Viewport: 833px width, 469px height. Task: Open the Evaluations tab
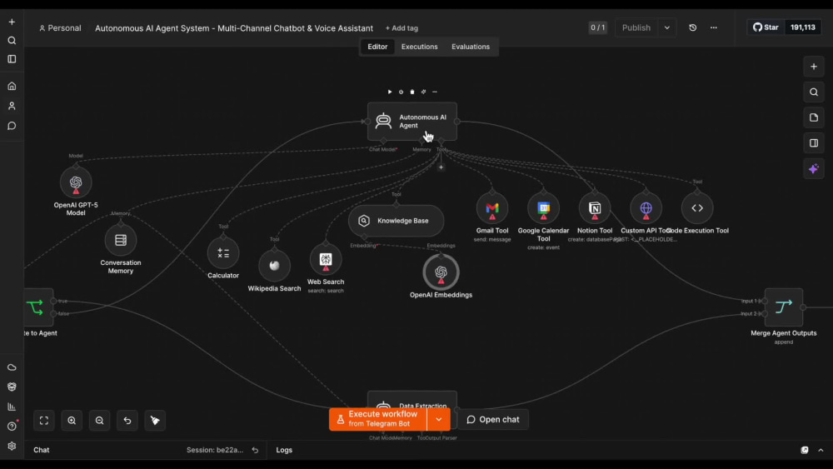pyautogui.click(x=470, y=47)
